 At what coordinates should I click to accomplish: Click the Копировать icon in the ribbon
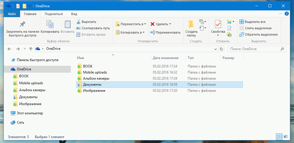[50, 25]
